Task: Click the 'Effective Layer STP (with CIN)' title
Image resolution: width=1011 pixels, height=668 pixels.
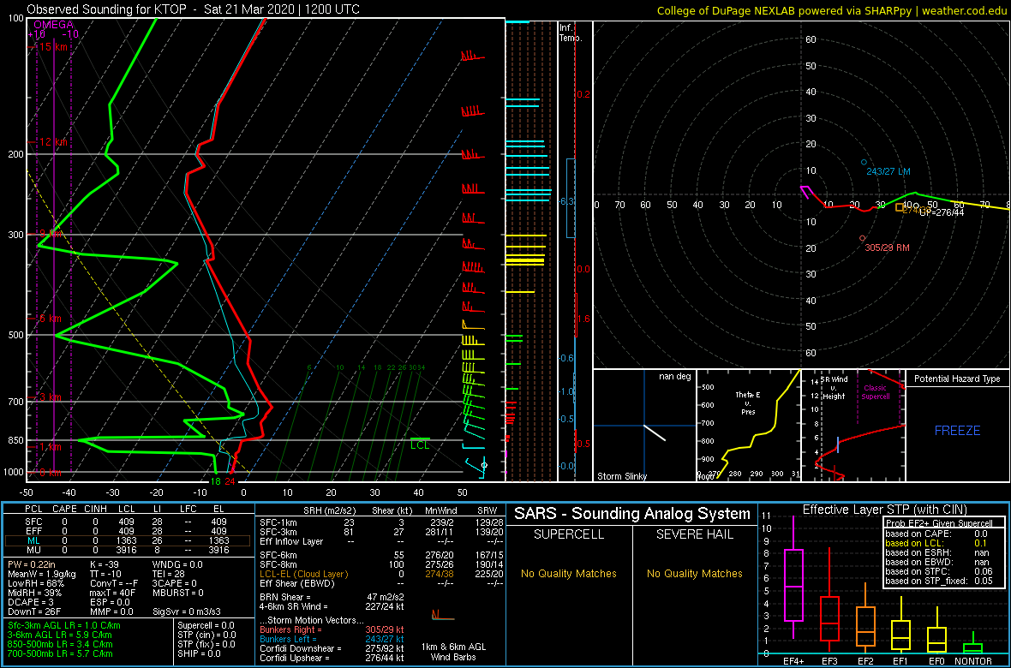Action: click(x=884, y=510)
